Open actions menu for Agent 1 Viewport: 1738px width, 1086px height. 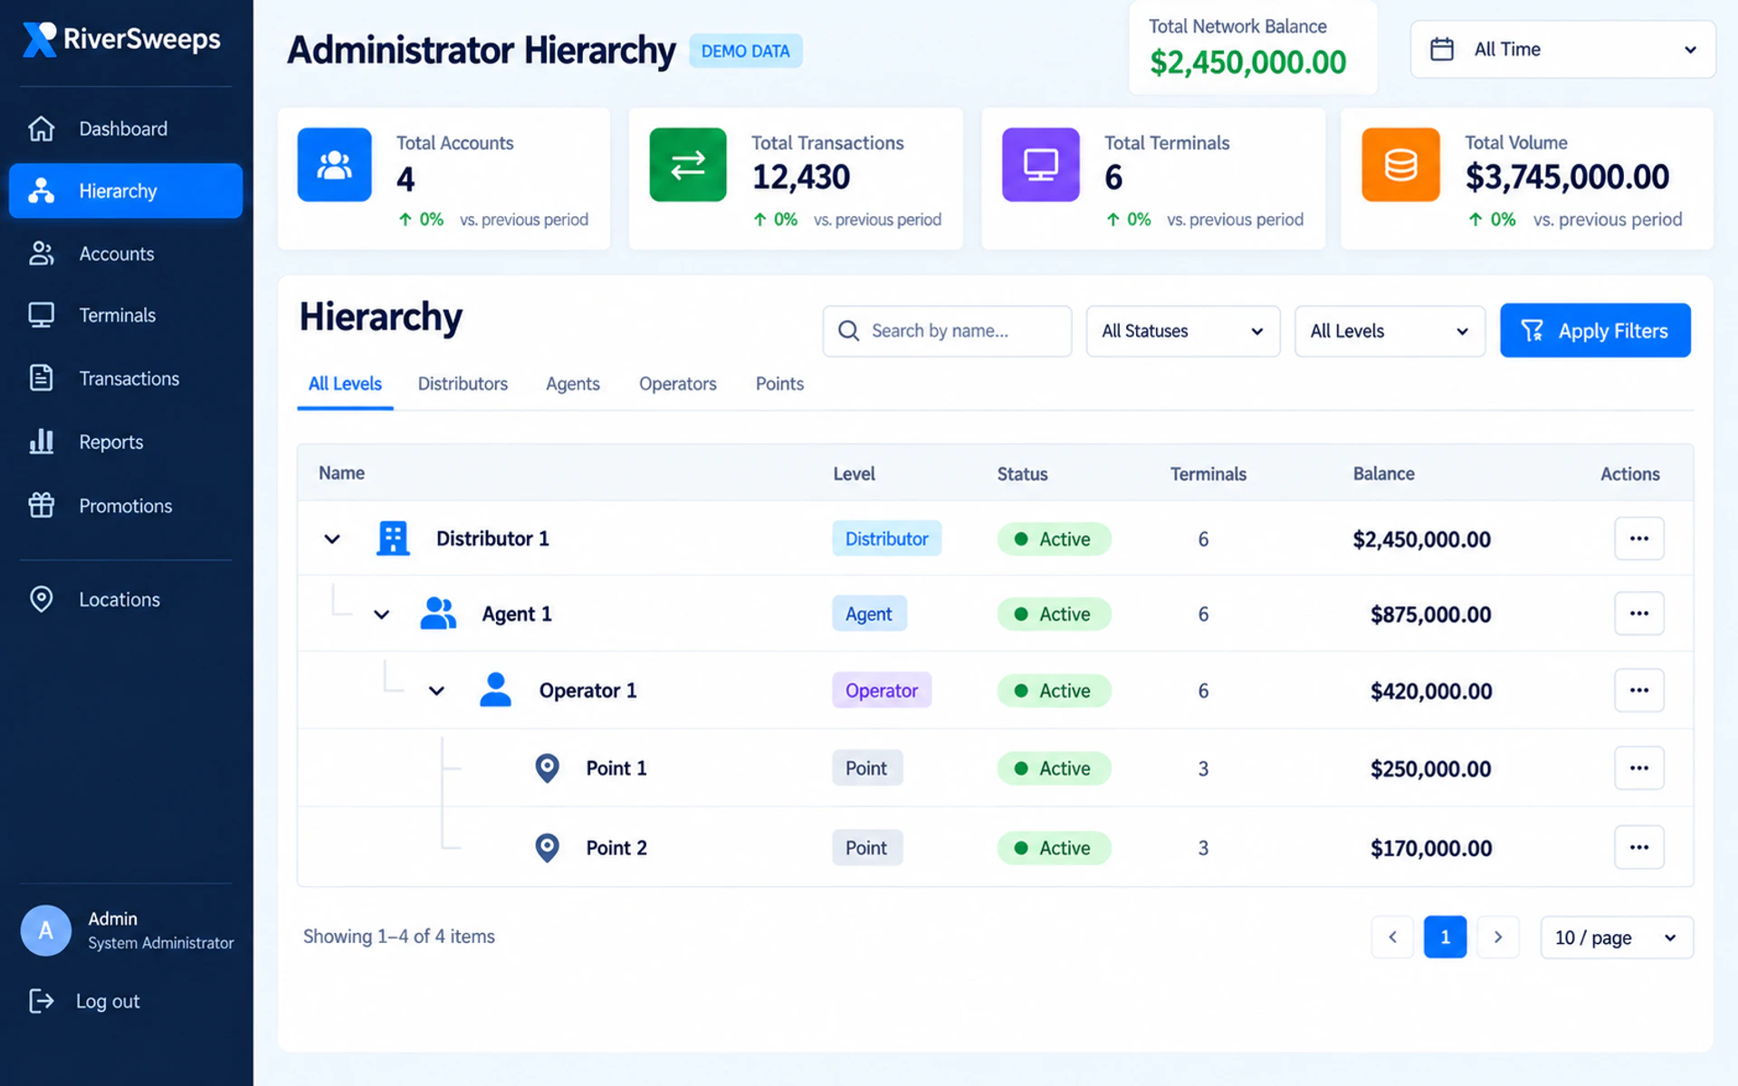point(1639,614)
